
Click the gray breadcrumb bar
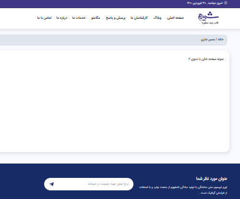pos(113,40)
